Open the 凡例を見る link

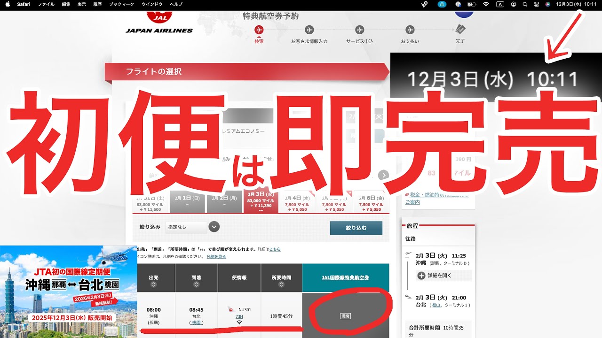(216, 257)
